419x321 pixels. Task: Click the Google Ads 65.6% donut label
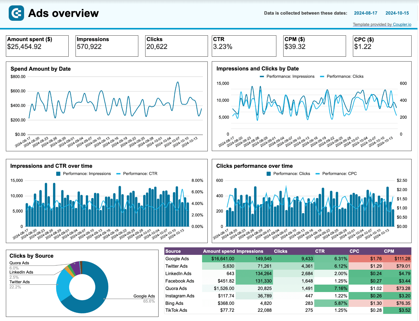[x=144, y=298]
